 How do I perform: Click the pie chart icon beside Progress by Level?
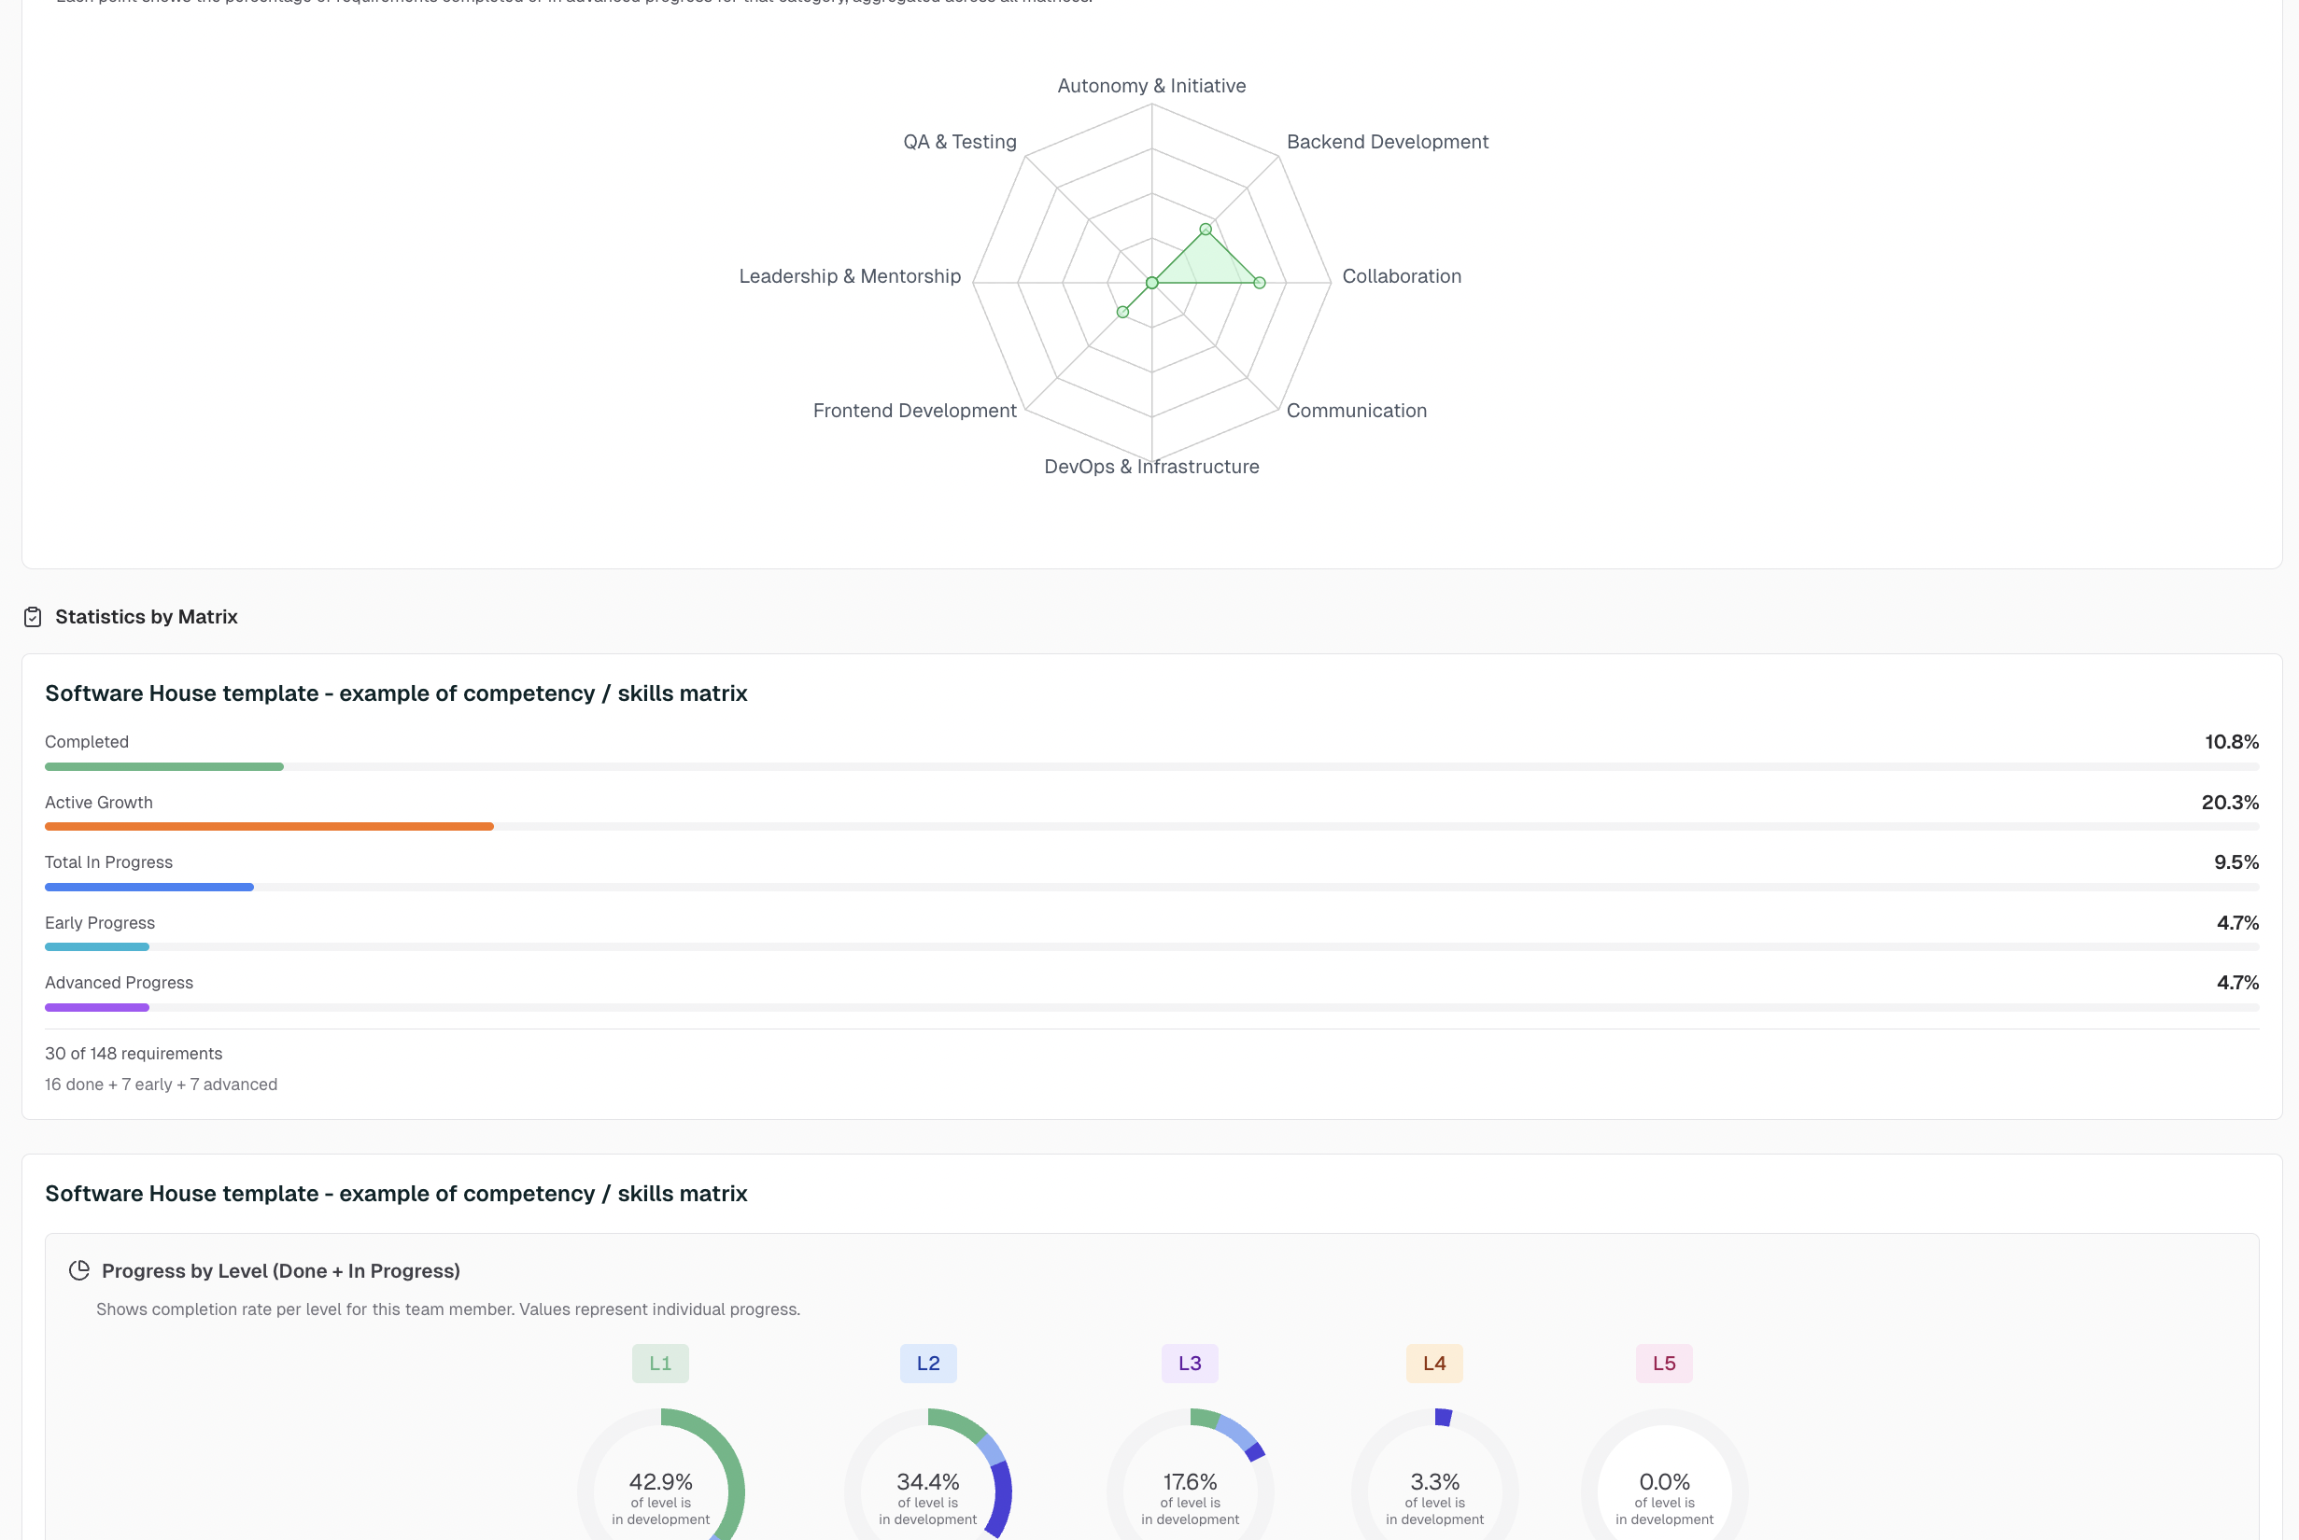79,1271
